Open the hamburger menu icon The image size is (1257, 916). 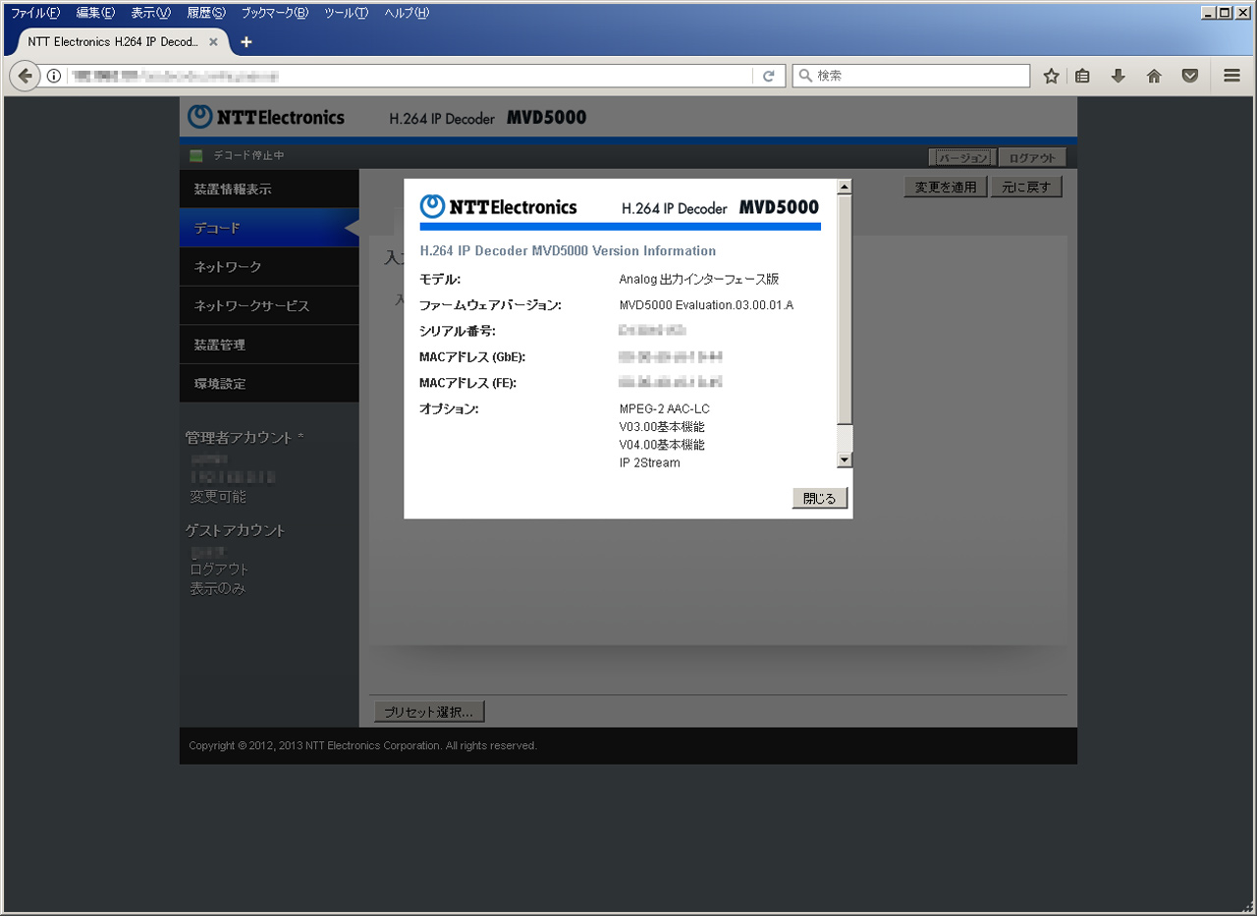pyautogui.click(x=1231, y=76)
